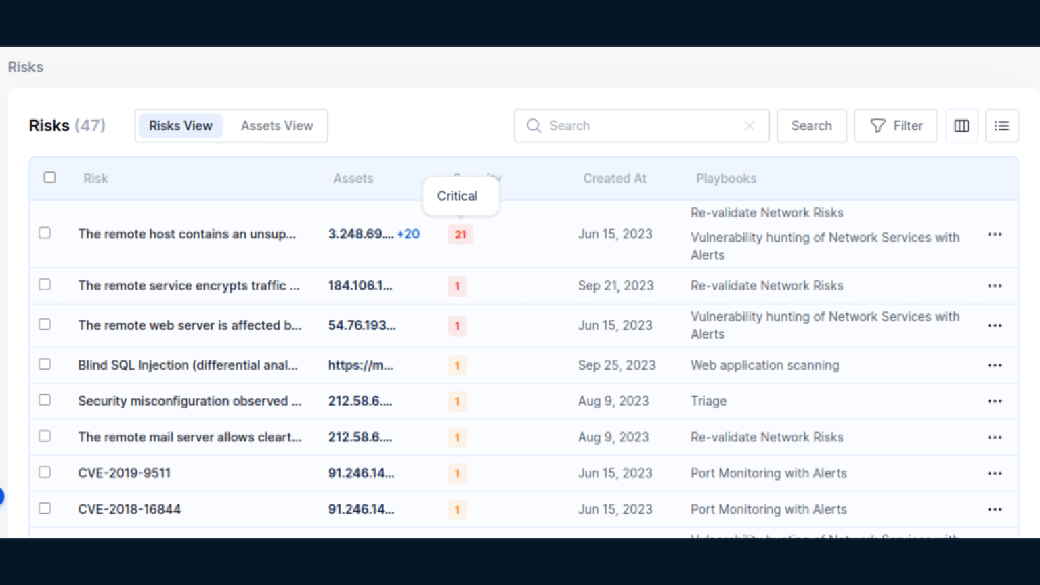Viewport: 1040px width, 585px height.
Task: Check the remote host unsupported risk row
Action: (x=45, y=233)
